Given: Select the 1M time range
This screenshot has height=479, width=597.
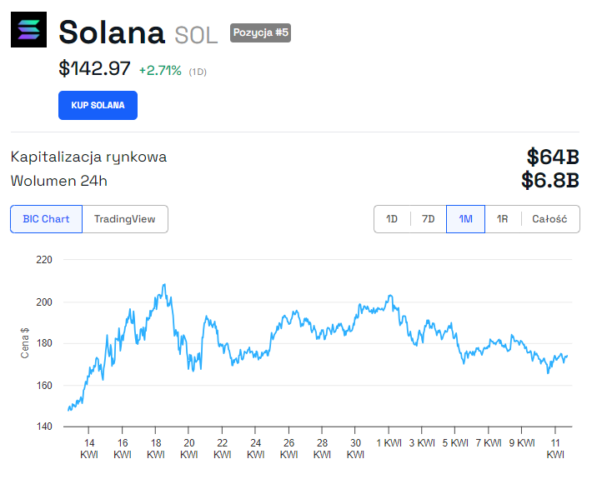Looking at the screenshot, I should (x=465, y=219).
